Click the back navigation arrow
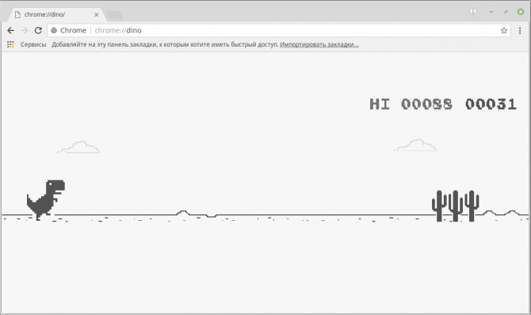 (11, 30)
